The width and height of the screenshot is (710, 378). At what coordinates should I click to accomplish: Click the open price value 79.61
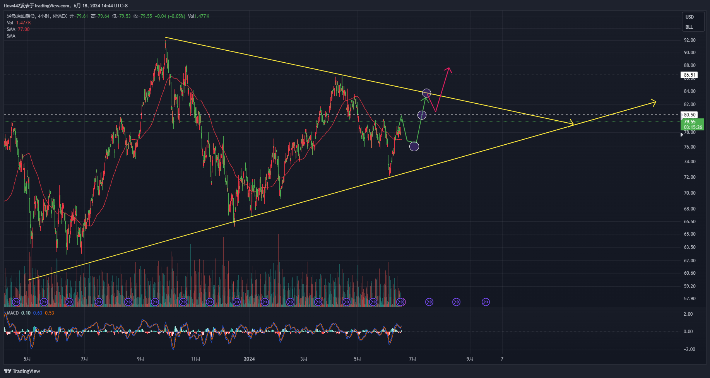(x=82, y=16)
